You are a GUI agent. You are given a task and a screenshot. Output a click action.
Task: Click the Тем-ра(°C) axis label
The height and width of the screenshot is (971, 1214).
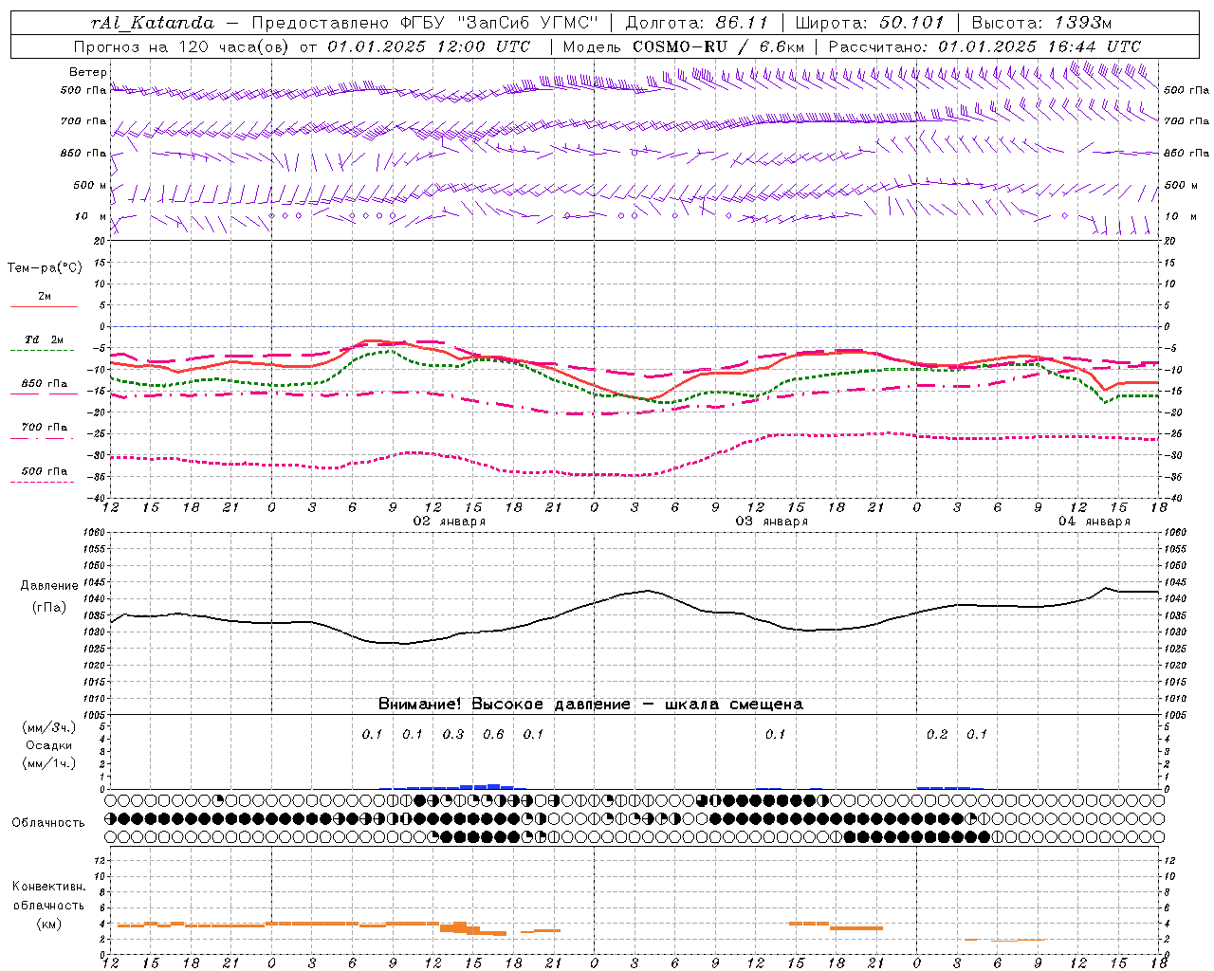point(45,268)
